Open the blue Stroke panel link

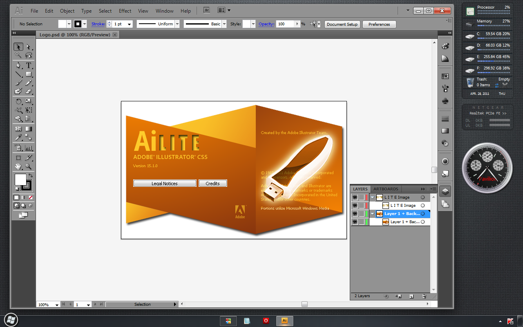pyautogui.click(x=98, y=24)
